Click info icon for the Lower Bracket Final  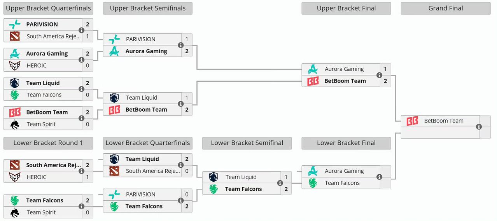click(x=379, y=177)
